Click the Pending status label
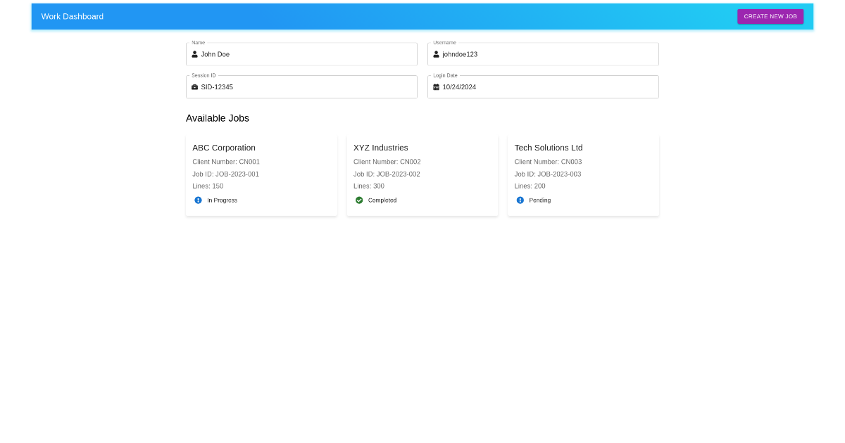The width and height of the screenshot is (845, 443). click(540, 200)
